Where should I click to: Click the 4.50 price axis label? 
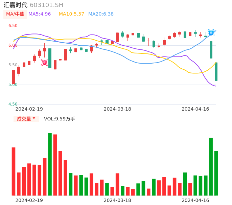[x=13, y=104]
